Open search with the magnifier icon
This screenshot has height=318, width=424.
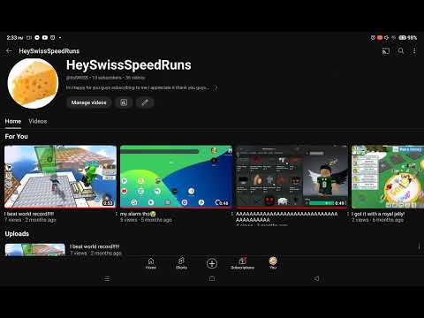pyautogui.click(x=401, y=50)
